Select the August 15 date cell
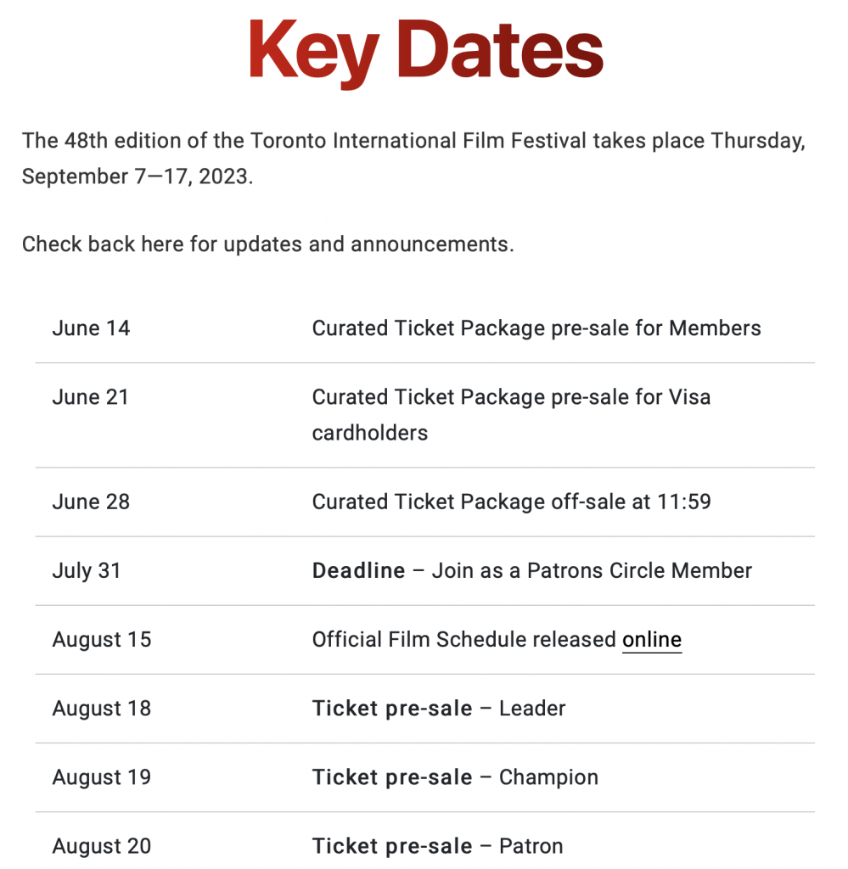 tap(101, 640)
